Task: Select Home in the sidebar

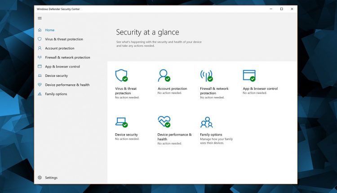Action: (49, 30)
